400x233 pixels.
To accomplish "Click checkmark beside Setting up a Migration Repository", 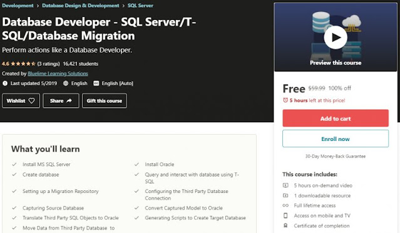I will tap(14, 191).
